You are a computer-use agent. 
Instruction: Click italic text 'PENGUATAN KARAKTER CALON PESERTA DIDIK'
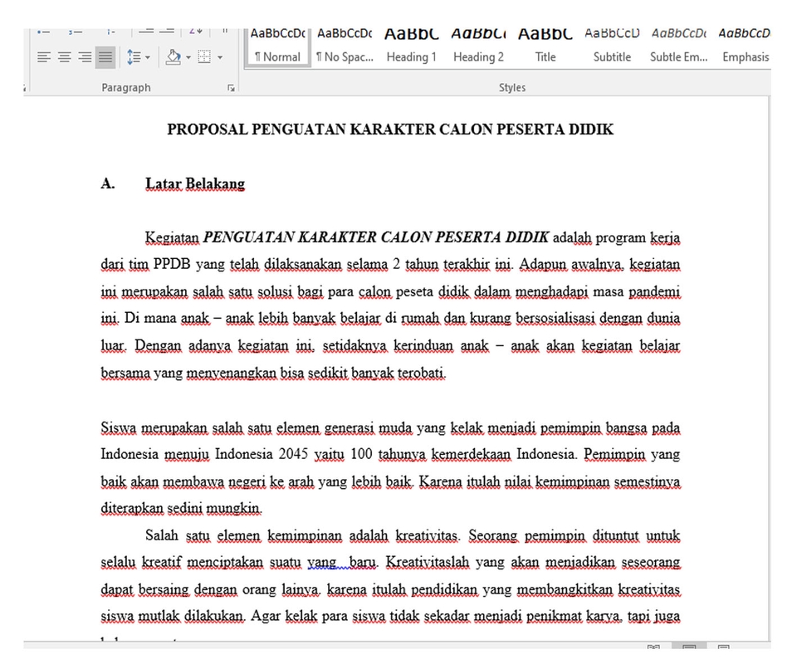tap(375, 237)
